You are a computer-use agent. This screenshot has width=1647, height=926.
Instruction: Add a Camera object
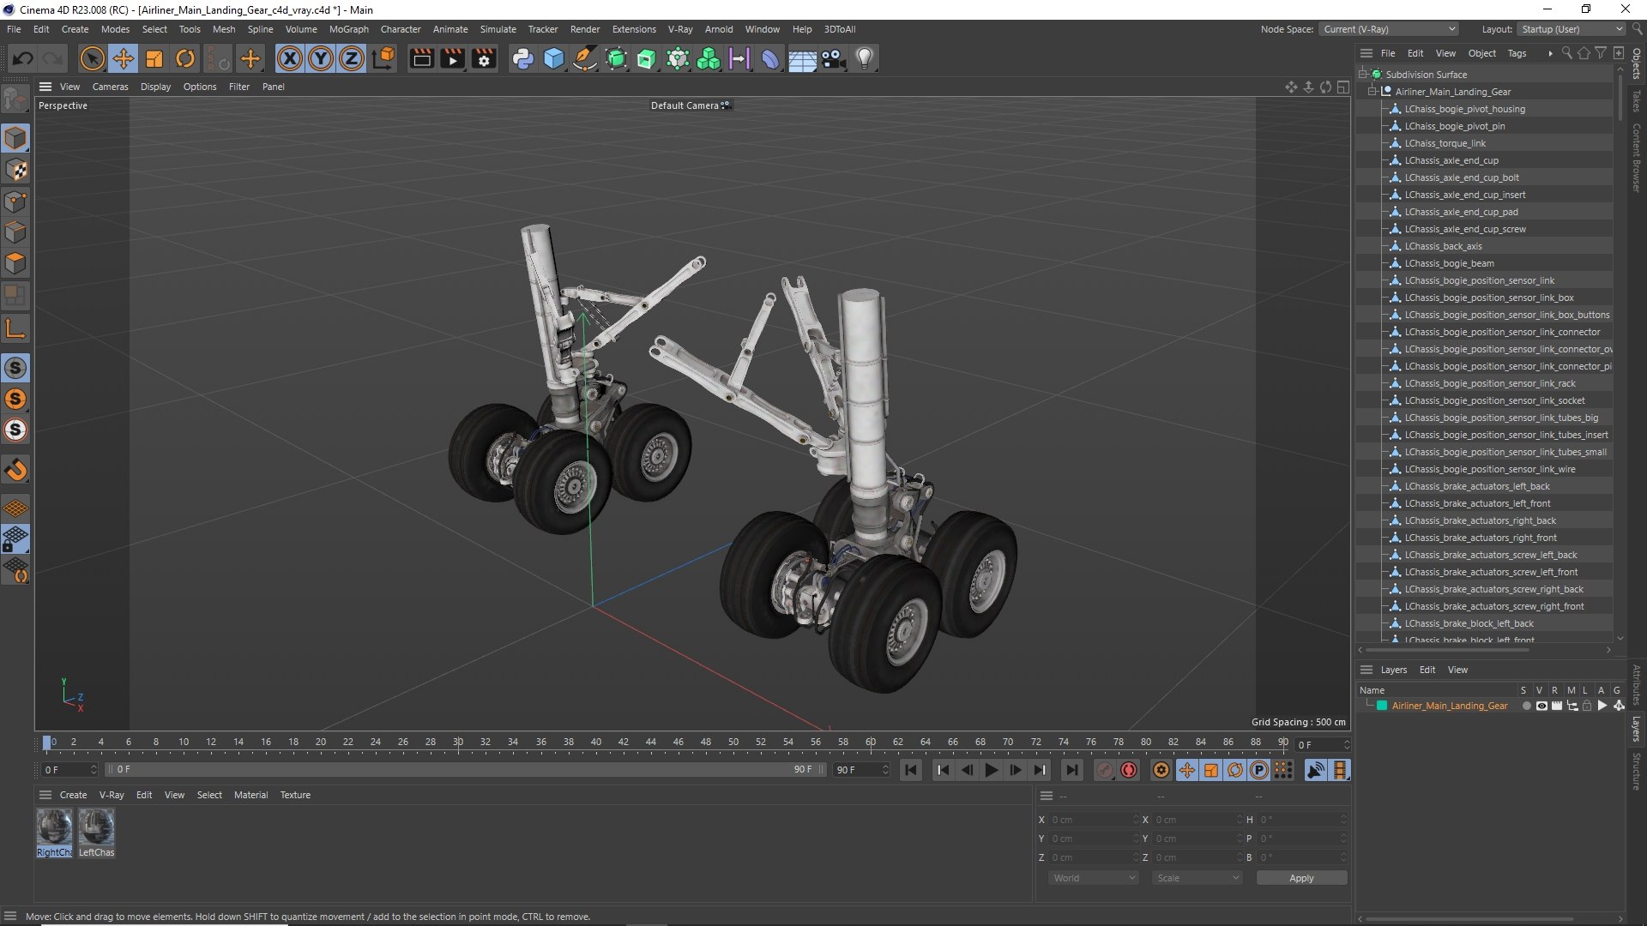coord(833,58)
